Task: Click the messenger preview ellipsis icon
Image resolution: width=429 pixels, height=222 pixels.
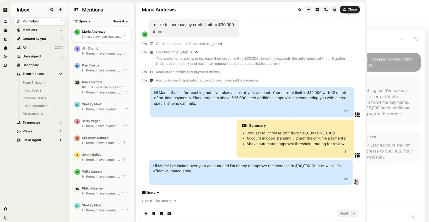Action: pyautogui.click(x=402, y=39)
